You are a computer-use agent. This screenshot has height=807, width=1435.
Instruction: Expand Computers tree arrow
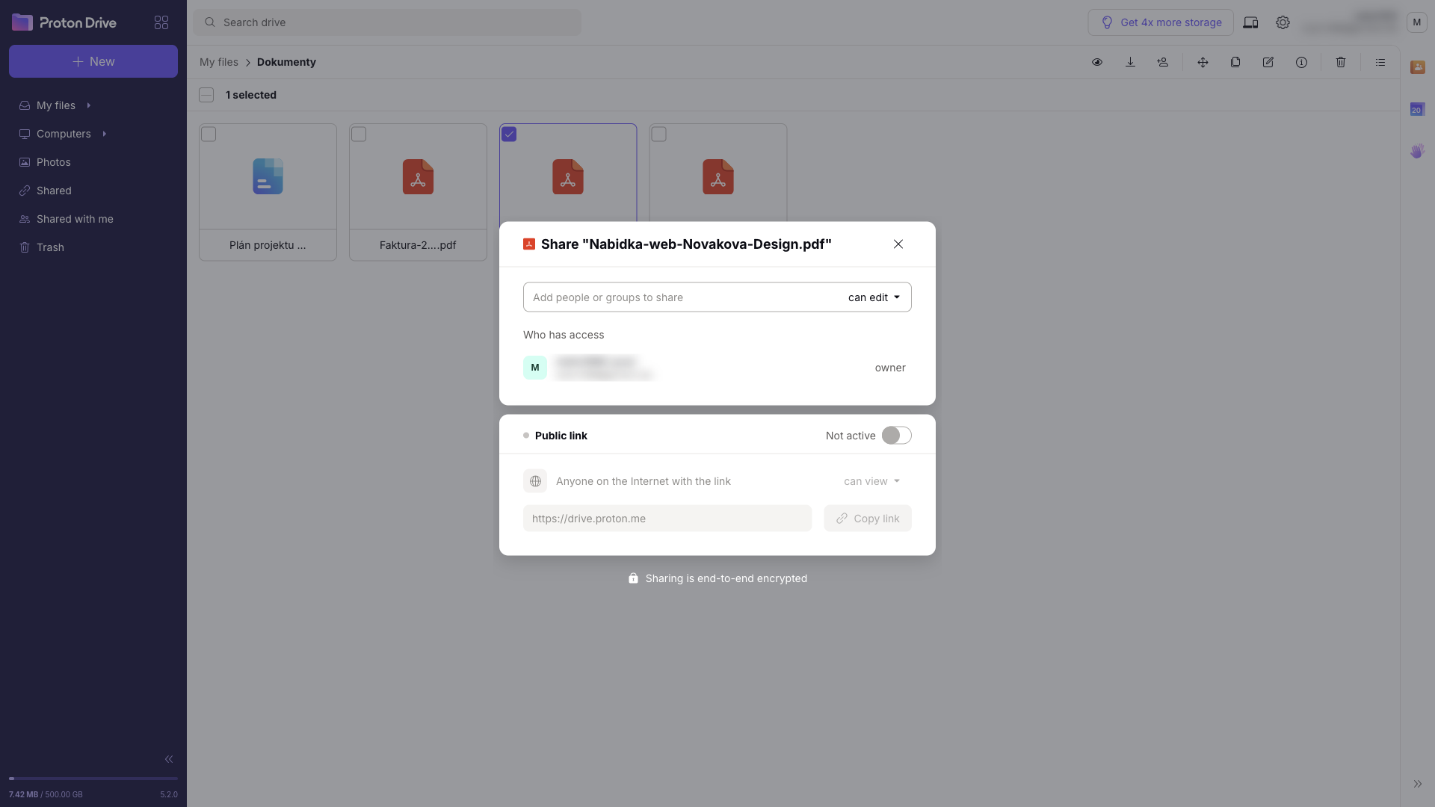[104, 134]
